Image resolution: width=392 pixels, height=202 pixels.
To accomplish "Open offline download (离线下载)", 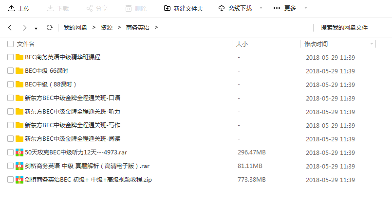I will [x=235, y=8].
